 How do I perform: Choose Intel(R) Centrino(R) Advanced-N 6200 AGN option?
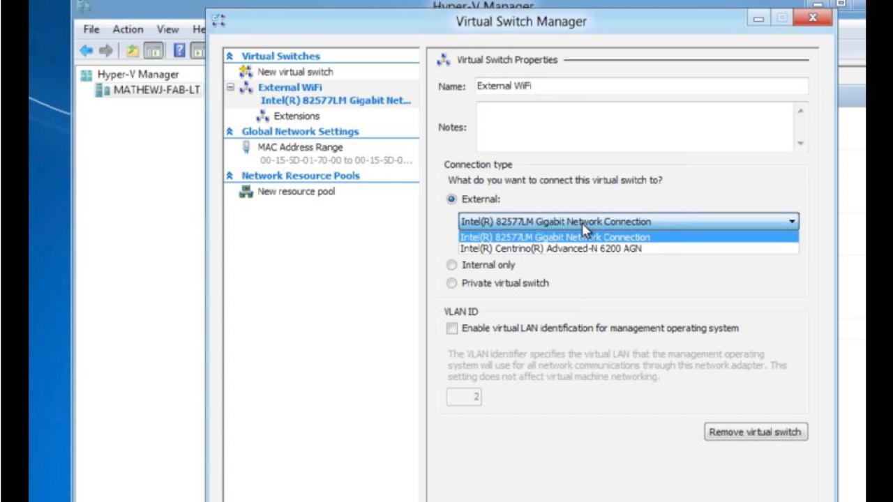628,248
